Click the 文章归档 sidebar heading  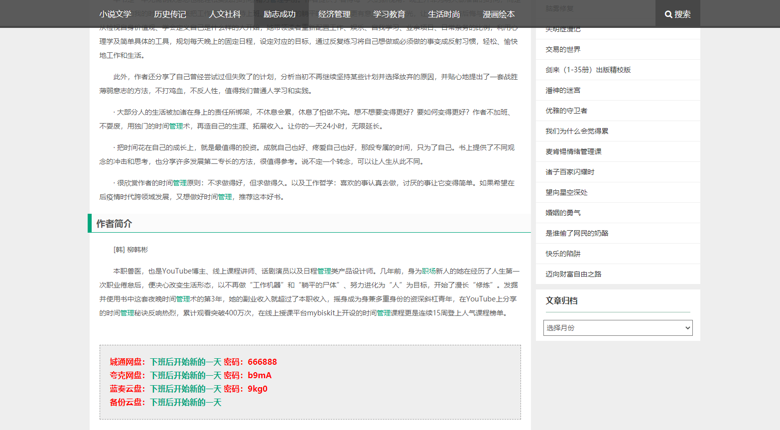click(x=562, y=300)
